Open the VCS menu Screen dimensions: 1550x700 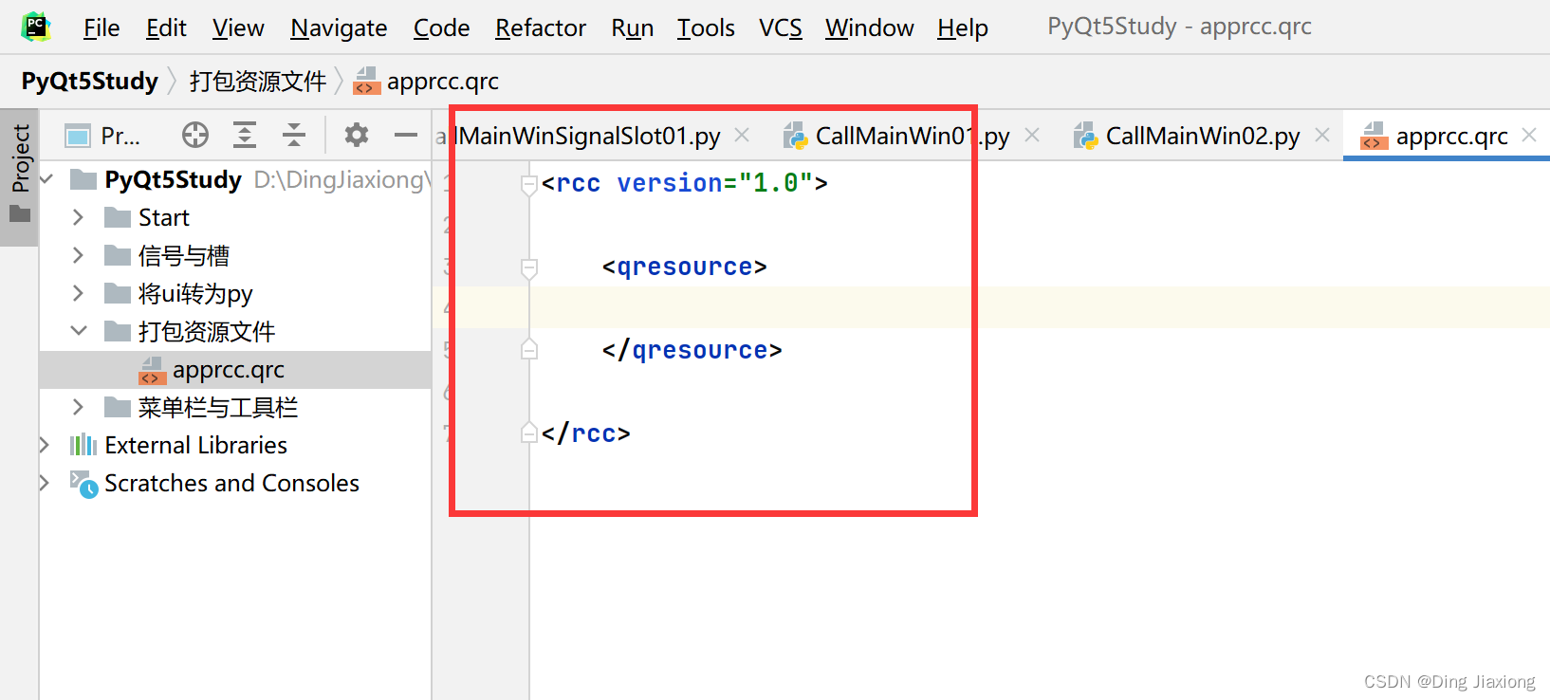(781, 28)
